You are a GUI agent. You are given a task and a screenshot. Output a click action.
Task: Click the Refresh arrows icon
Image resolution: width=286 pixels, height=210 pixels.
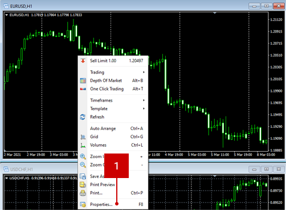pyautogui.click(x=83, y=117)
